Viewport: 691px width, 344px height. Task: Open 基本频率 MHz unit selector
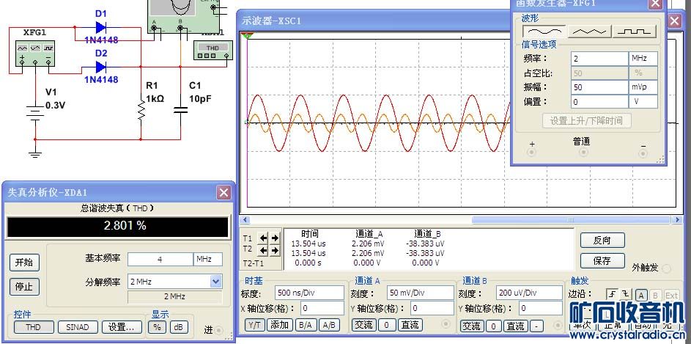pos(207,260)
